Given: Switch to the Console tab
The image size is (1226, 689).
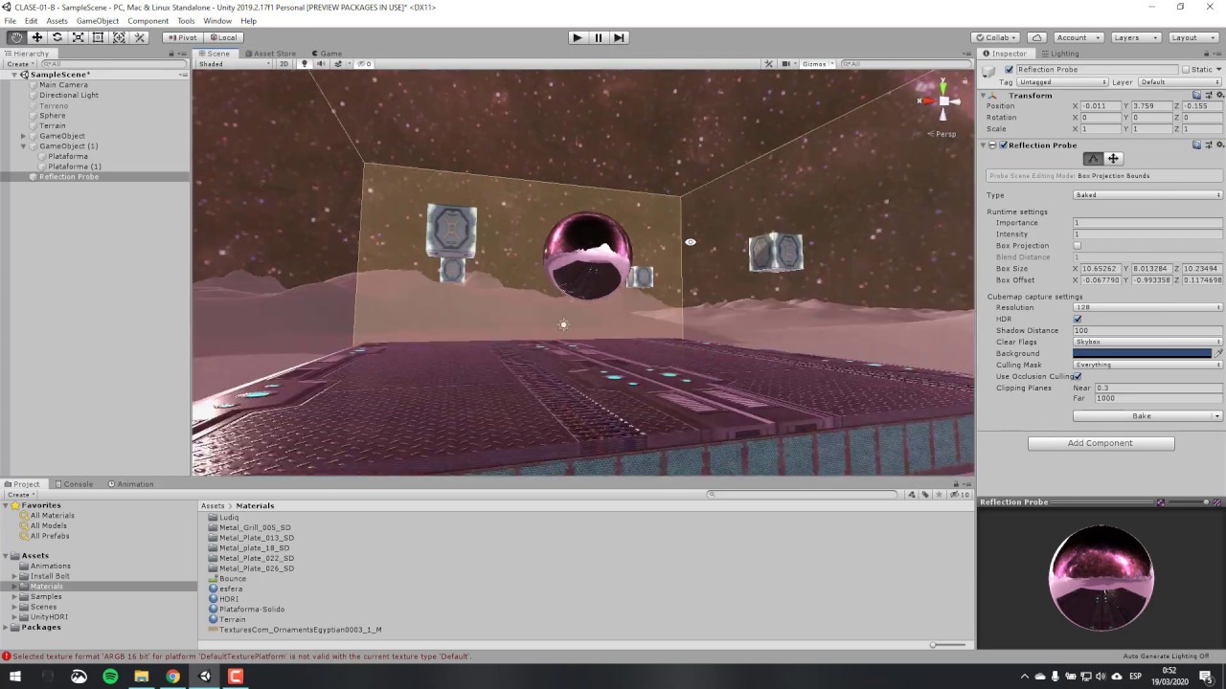Looking at the screenshot, I should [x=74, y=484].
